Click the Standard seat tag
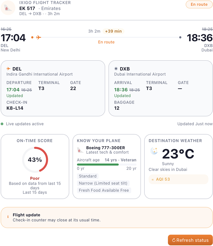This screenshot has height=246, width=213. (x=87, y=176)
